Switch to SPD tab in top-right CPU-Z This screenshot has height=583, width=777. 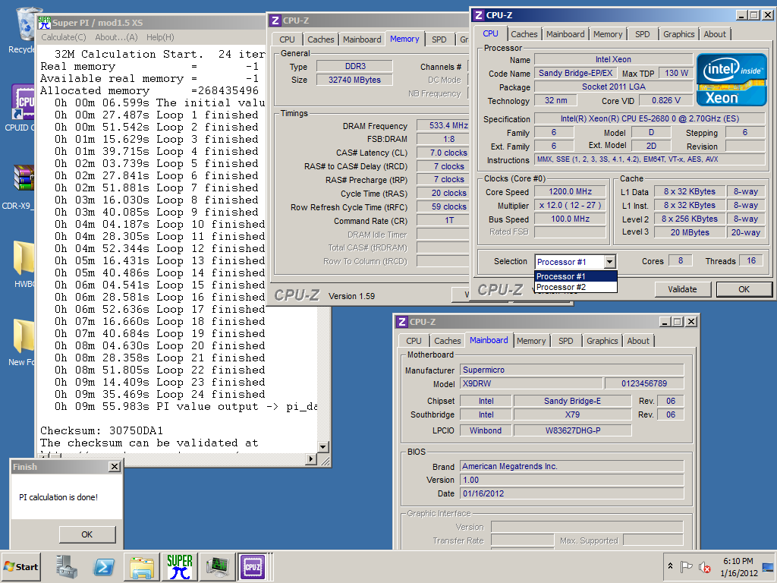(x=642, y=34)
